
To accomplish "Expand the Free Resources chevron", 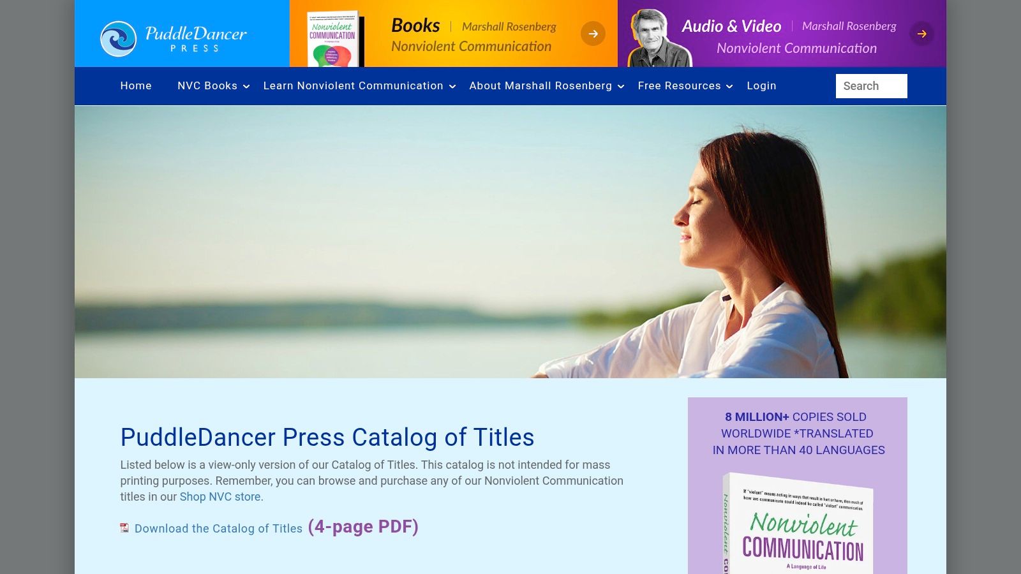I will [x=729, y=87].
